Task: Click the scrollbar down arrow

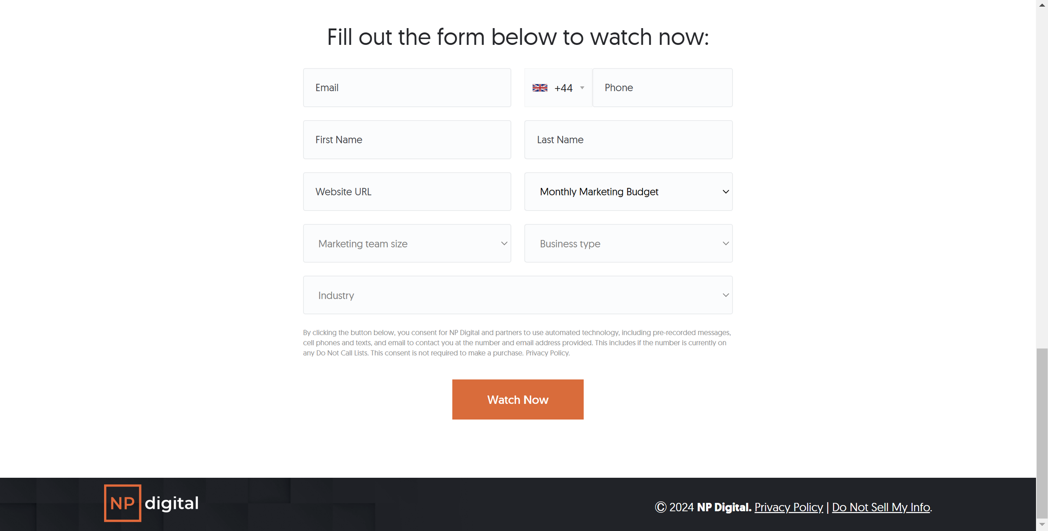Action: tap(1042, 525)
